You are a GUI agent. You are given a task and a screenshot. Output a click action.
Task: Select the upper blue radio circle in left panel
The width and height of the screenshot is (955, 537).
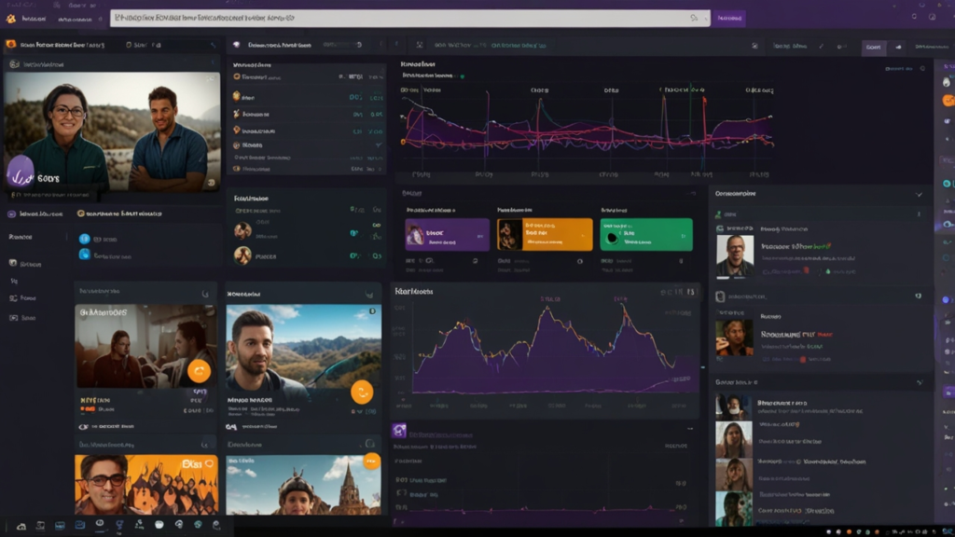pos(85,239)
